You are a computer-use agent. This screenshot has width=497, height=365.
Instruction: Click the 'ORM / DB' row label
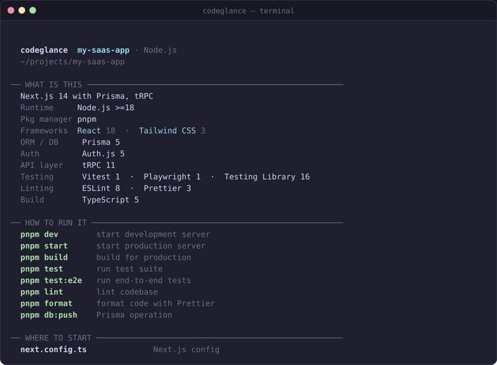coord(39,142)
